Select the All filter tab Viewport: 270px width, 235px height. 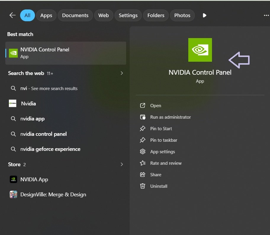pos(27,15)
